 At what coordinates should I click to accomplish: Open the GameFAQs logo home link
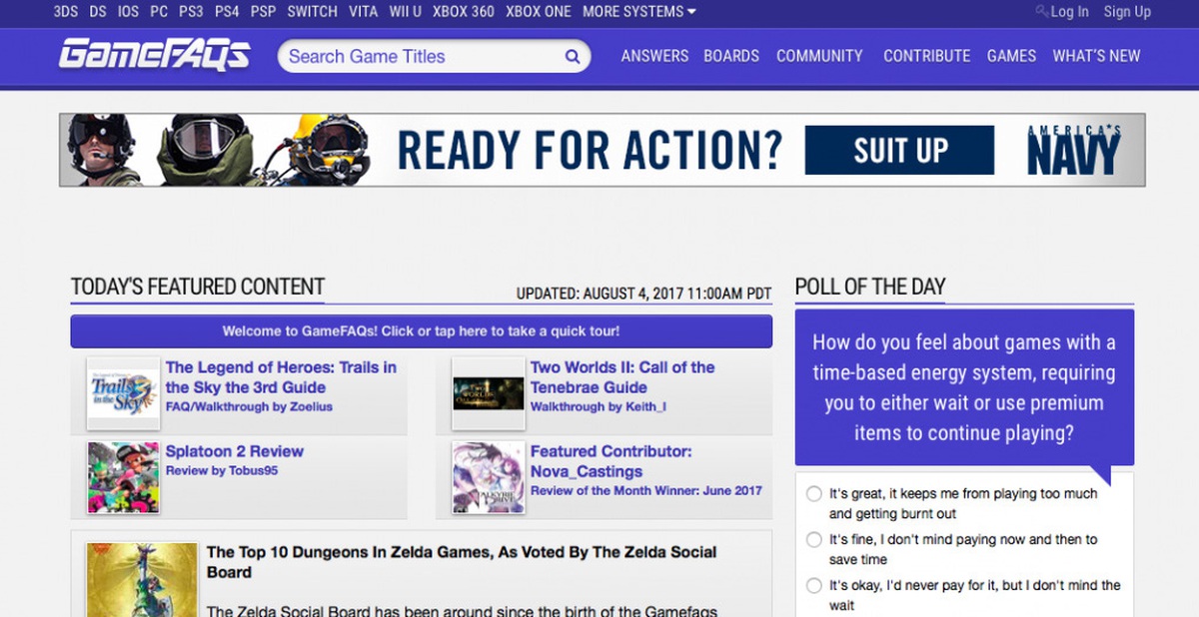click(155, 55)
